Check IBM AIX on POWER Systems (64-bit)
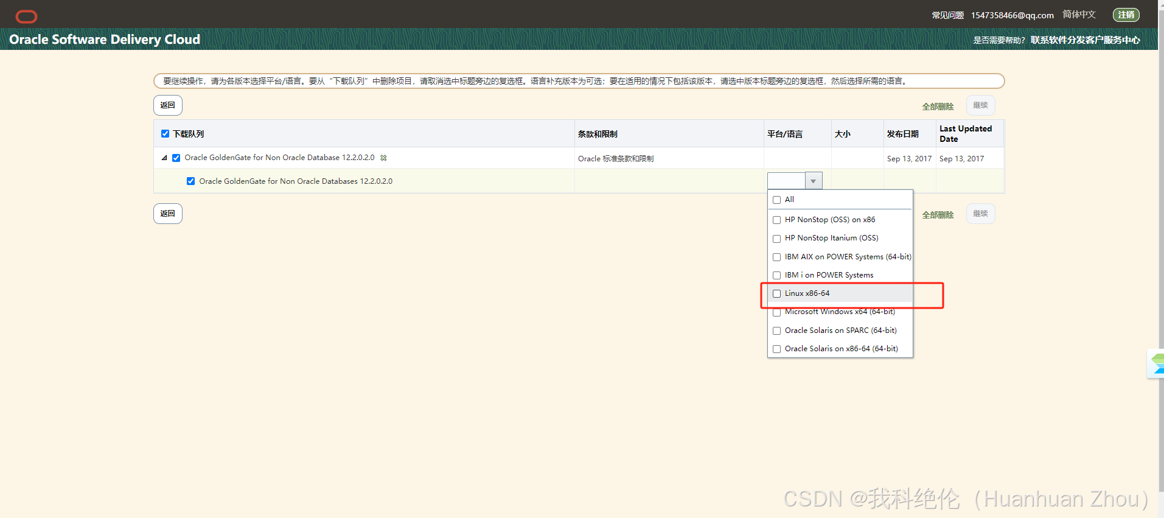The width and height of the screenshot is (1164, 518). coord(776,257)
